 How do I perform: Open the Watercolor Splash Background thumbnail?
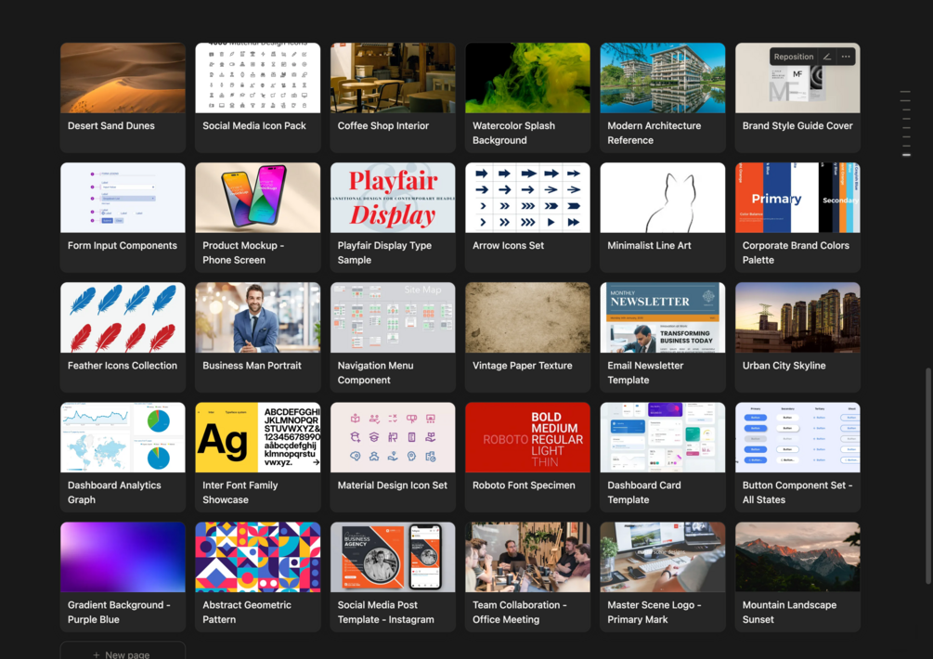528,78
